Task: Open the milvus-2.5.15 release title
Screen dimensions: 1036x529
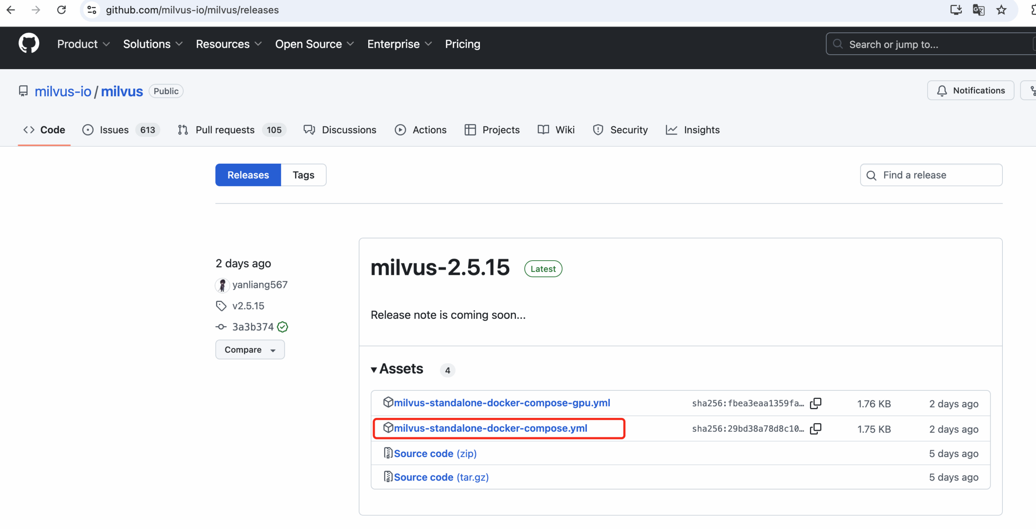Action: (440, 268)
